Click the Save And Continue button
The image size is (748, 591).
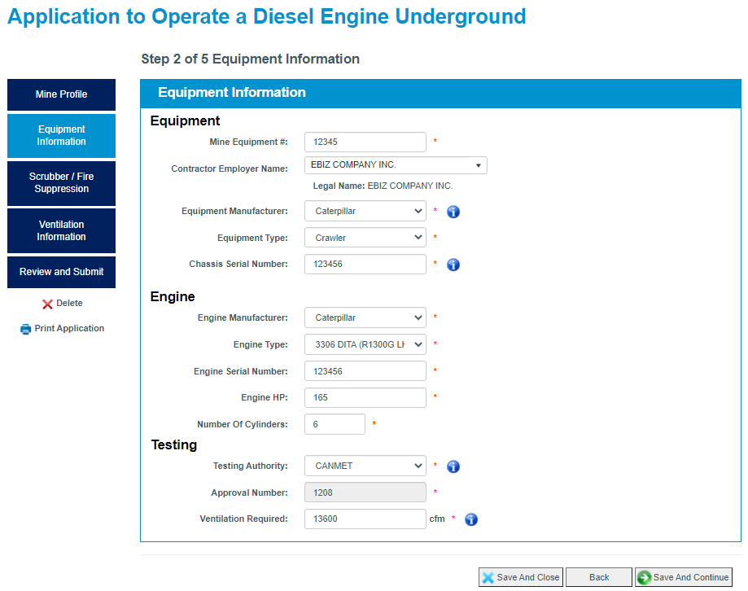point(683,576)
